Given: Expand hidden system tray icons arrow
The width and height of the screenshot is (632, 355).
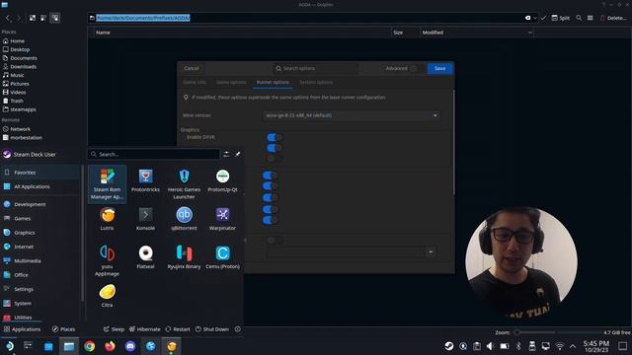Looking at the screenshot, I should [x=573, y=346].
